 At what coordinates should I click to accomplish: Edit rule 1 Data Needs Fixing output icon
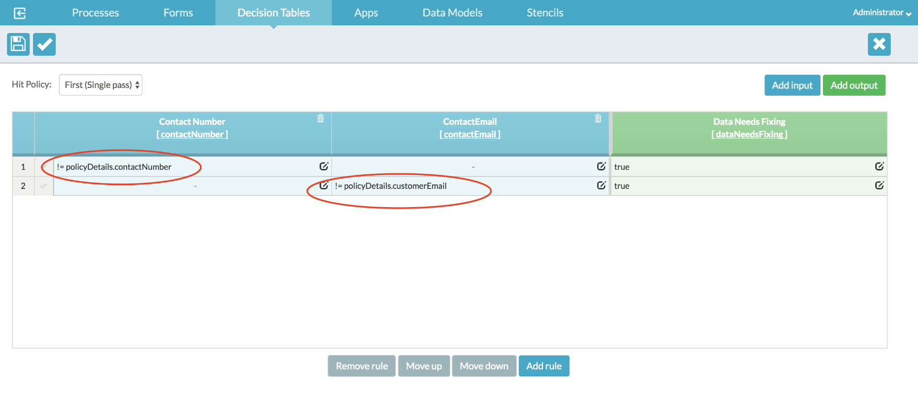(879, 166)
